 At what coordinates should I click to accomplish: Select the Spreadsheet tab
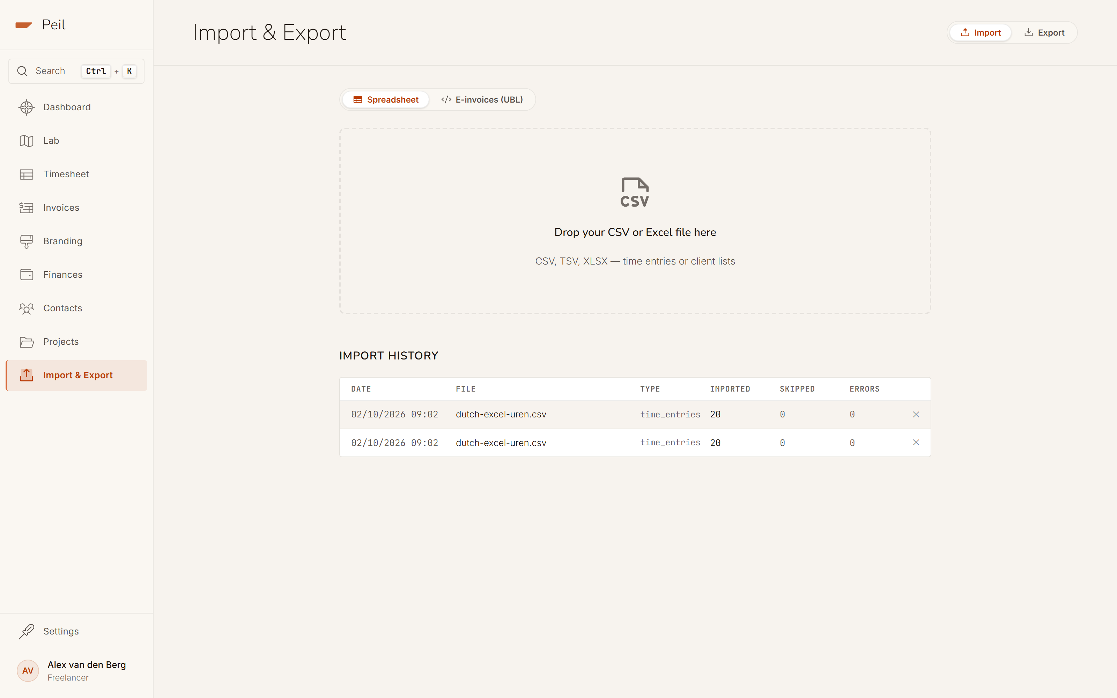click(x=385, y=100)
